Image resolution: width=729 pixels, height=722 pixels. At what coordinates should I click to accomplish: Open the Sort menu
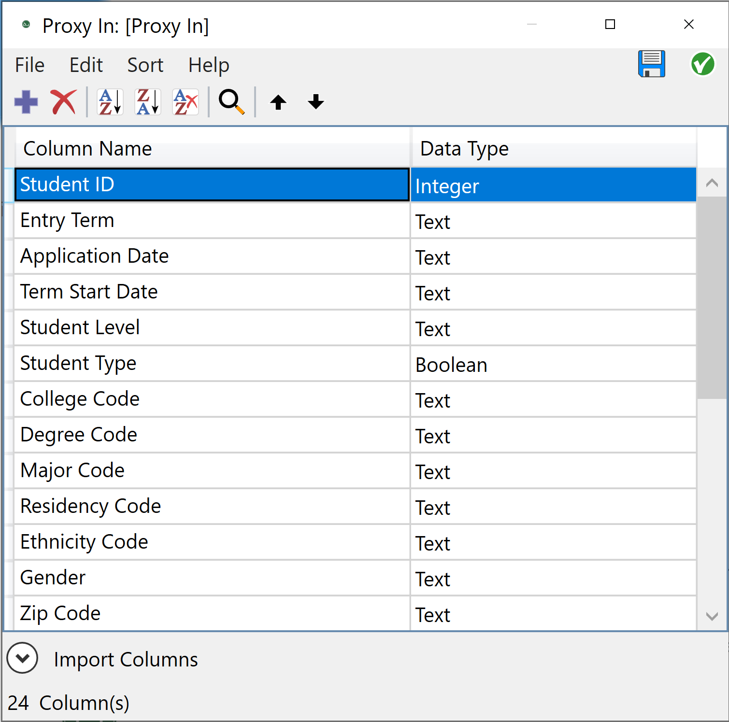tap(145, 65)
